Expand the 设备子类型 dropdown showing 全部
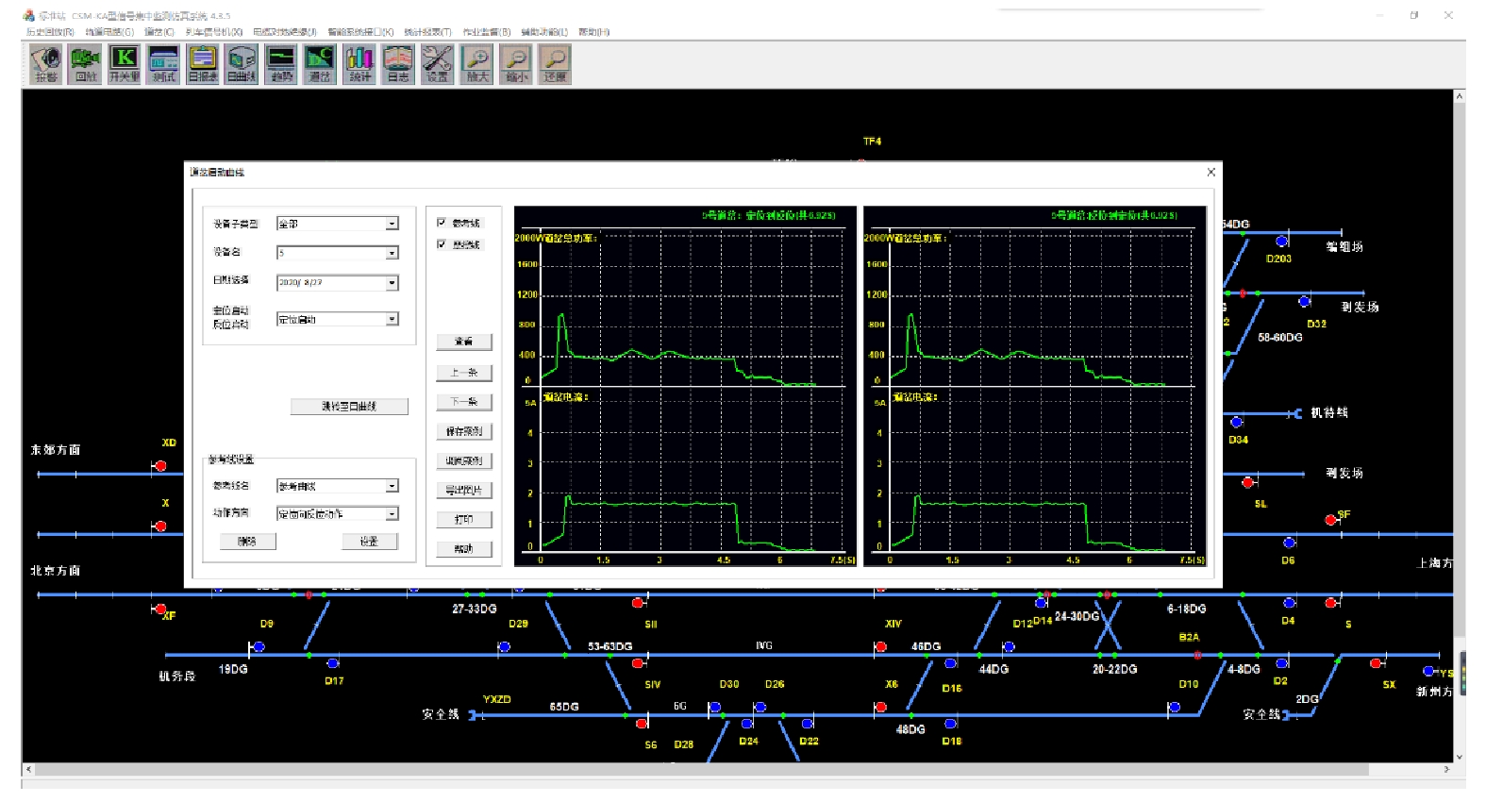The height and width of the screenshot is (802, 1486). [x=392, y=225]
